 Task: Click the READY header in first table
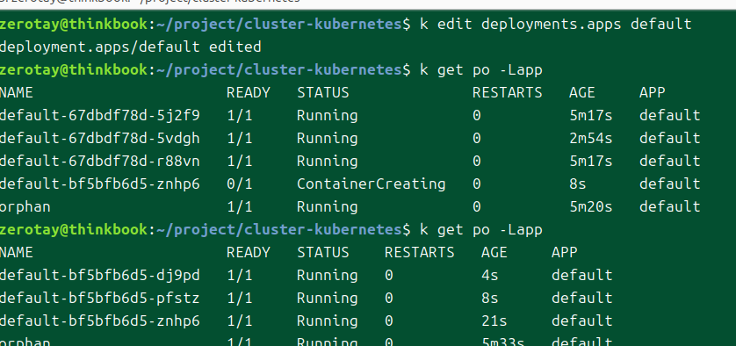pyautogui.click(x=249, y=93)
